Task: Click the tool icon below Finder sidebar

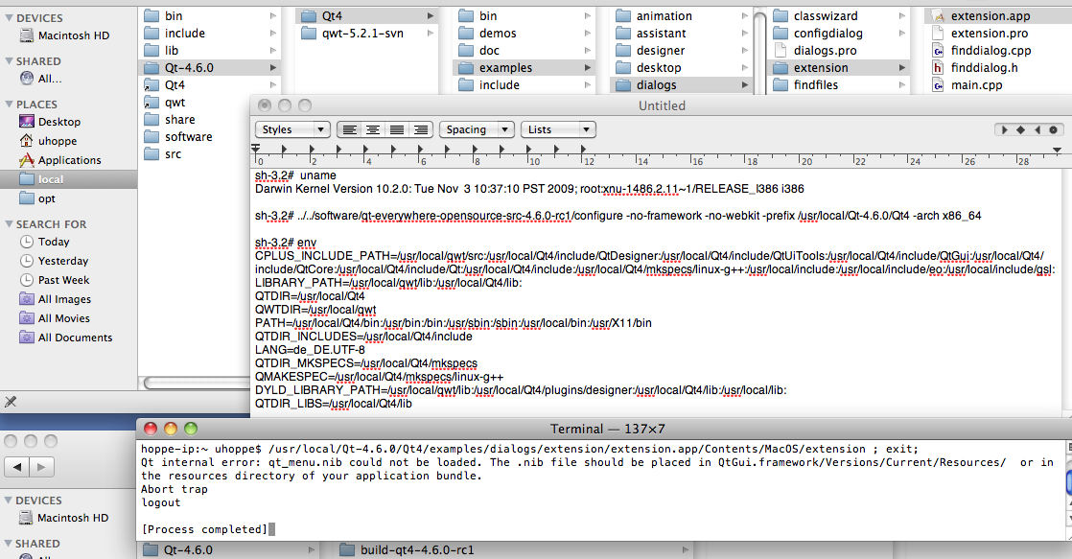Action: [11, 402]
